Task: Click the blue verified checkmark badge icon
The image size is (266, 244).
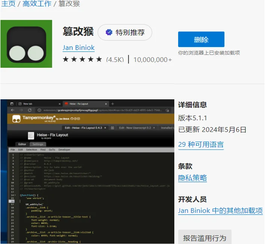Action: tap(109, 32)
